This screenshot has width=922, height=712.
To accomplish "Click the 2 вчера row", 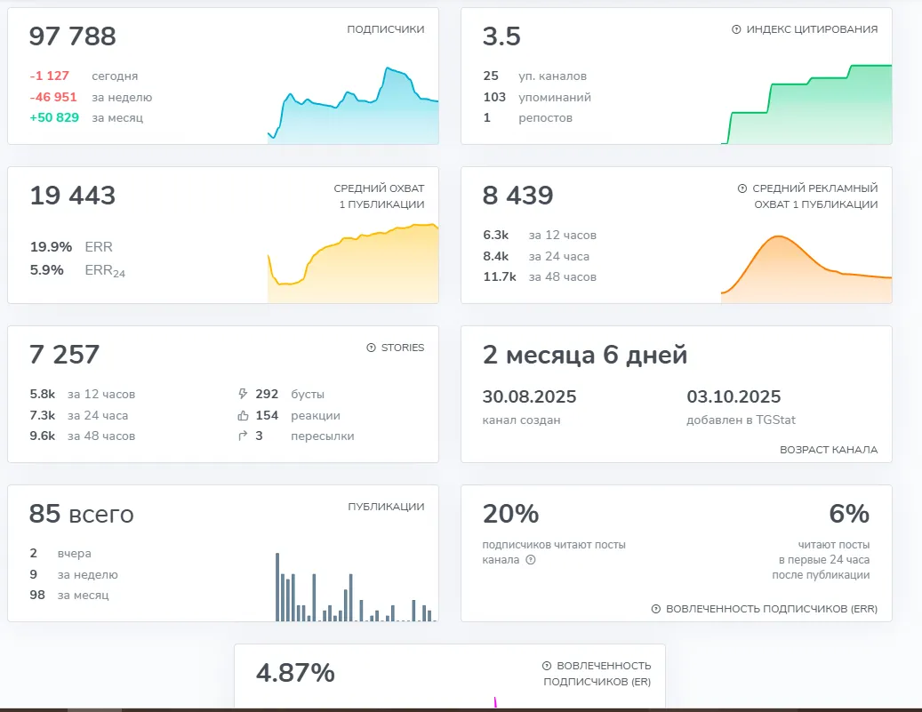I will (x=60, y=553).
